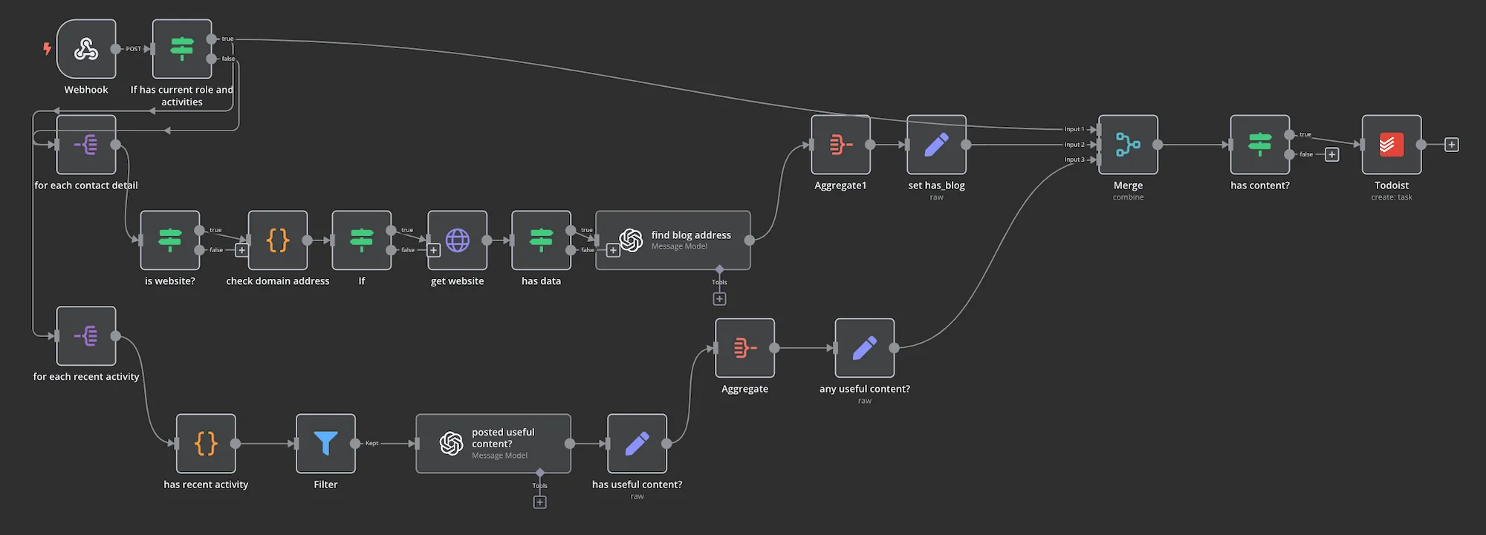Click the has data false output plus
The width and height of the screenshot is (1486, 535).
tap(612, 250)
